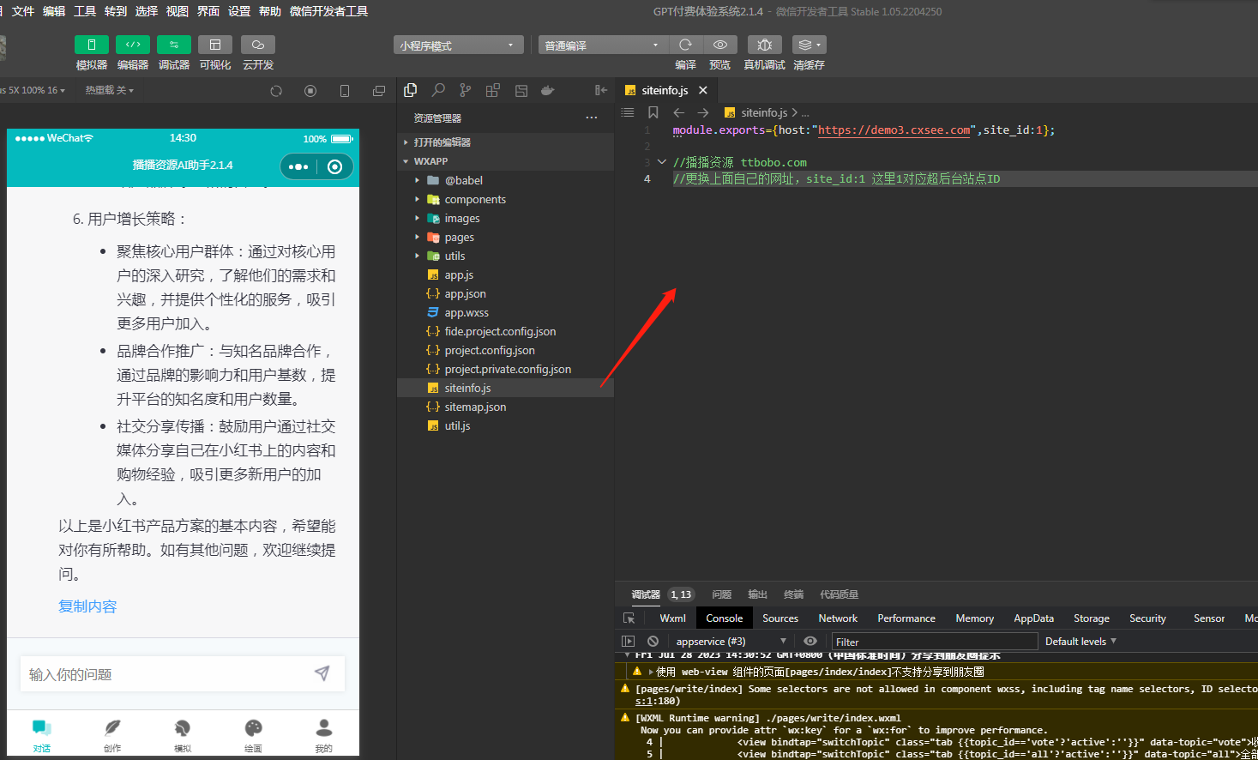This screenshot has height=760, width=1258.
Task: Open the 热重载 hot reload dropdown
Action: point(110,90)
